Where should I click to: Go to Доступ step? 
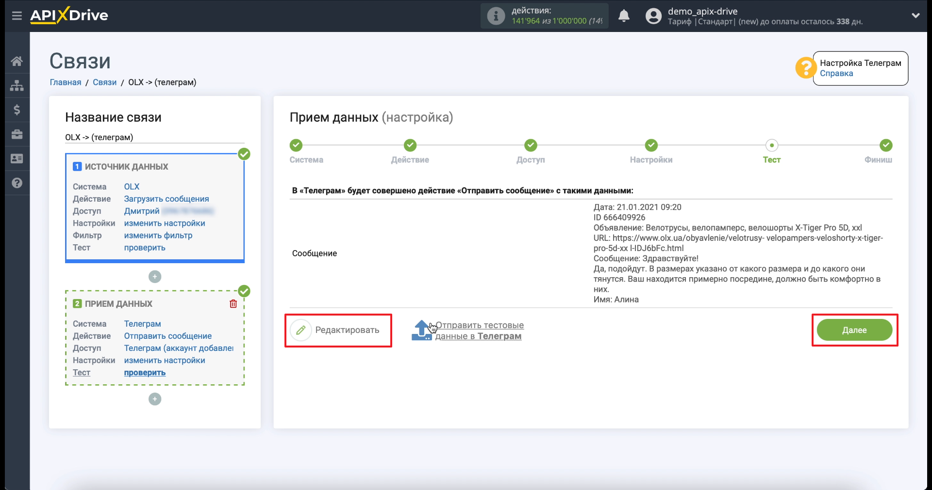coord(531,145)
